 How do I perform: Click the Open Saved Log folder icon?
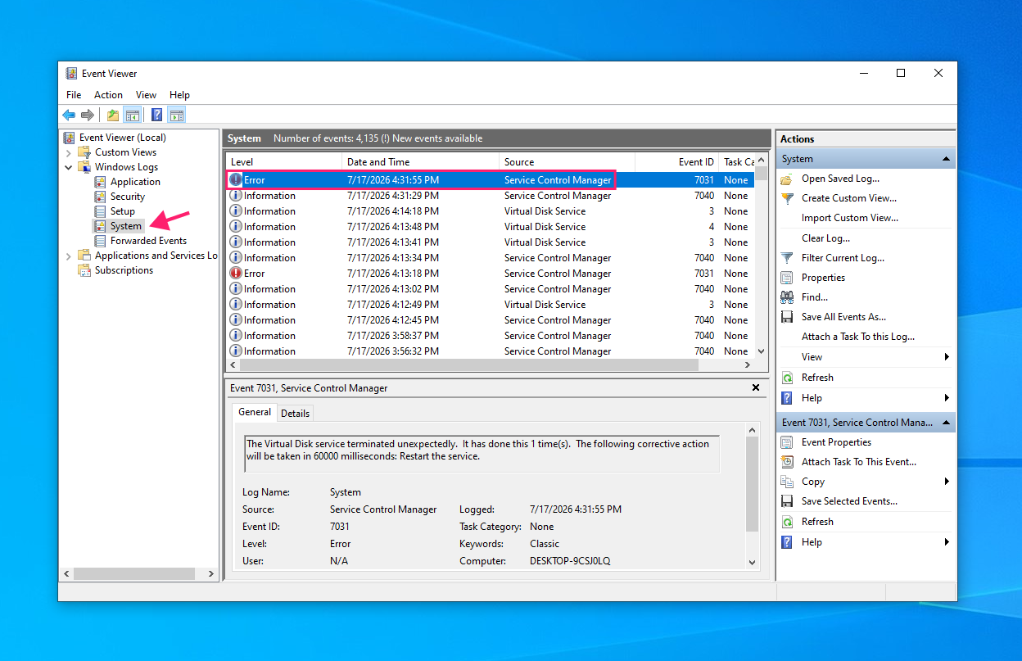pyautogui.click(x=787, y=179)
